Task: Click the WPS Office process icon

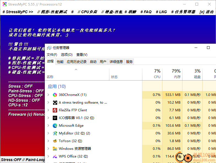Action: tap(55, 156)
